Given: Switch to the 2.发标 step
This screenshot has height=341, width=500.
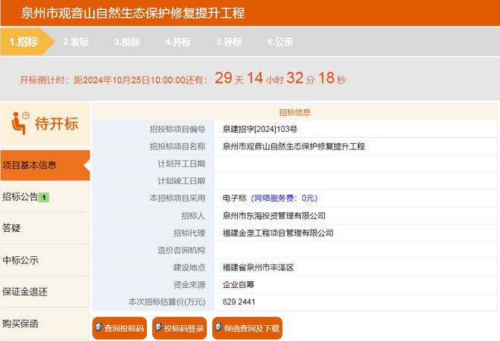Looking at the screenshot, I should 76,42.
